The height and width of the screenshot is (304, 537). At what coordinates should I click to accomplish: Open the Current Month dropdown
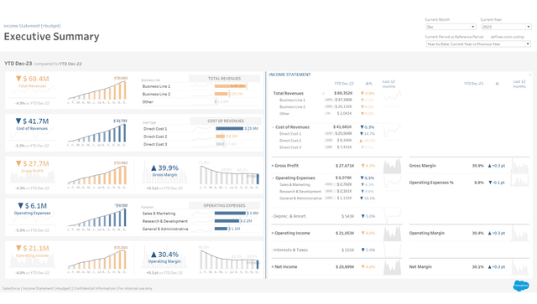tap(451, 27)
